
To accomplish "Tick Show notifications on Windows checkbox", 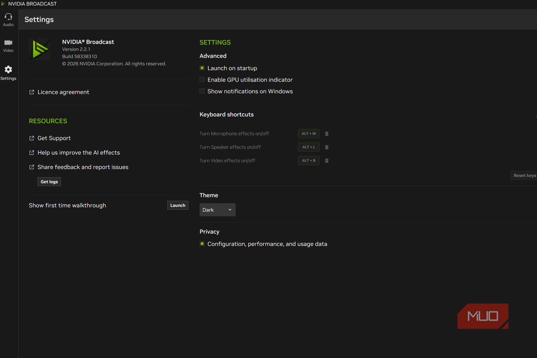I will pyautogui.click(x=202, y=91).
